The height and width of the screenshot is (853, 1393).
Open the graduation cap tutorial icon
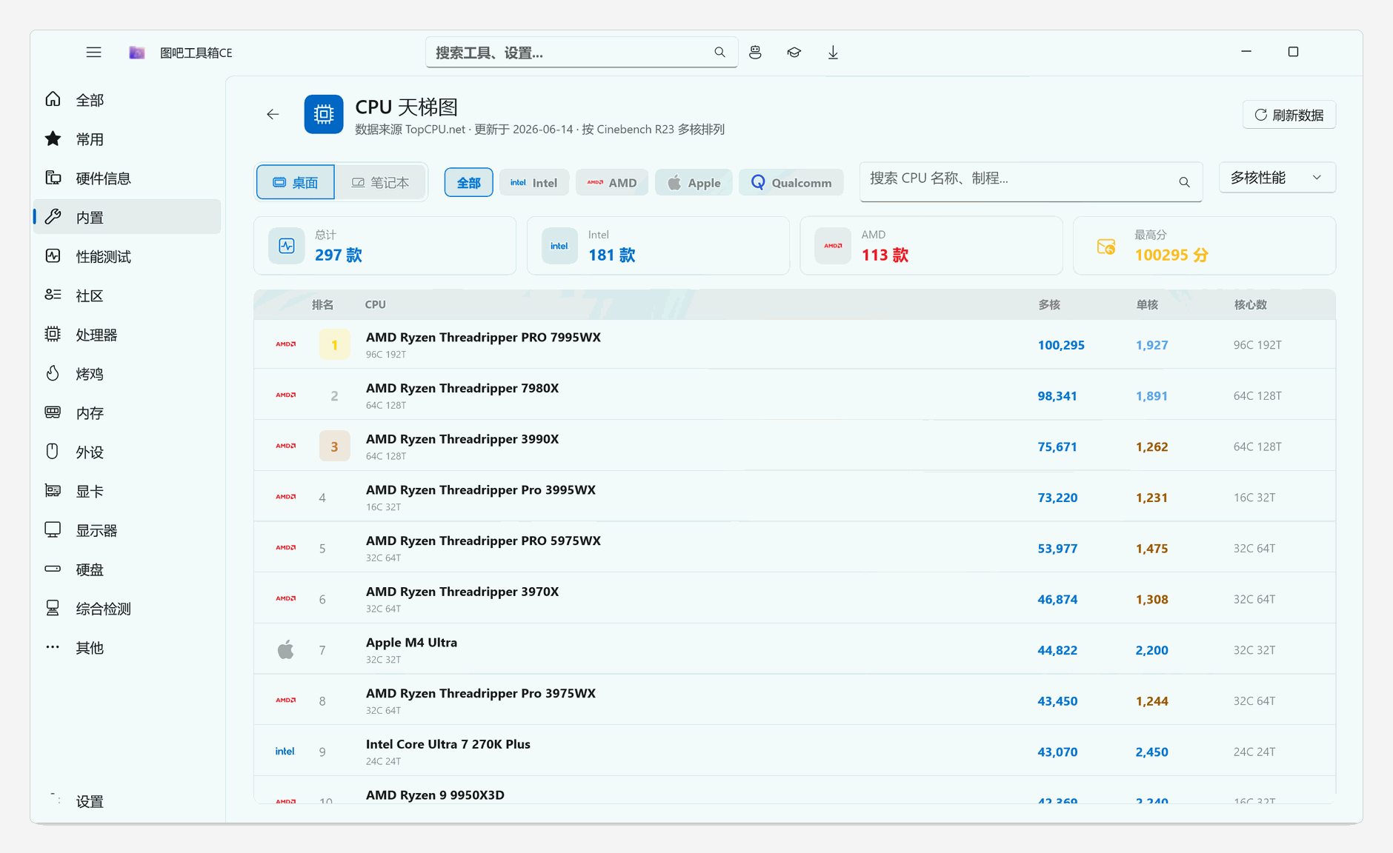tap(794, 53)
